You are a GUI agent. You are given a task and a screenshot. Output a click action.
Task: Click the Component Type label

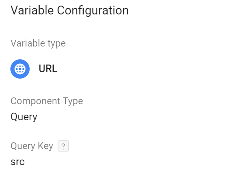pyautogui.click(x=47, y=101)
